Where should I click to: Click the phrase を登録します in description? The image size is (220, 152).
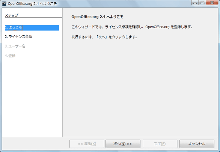(x=181, y=27)
